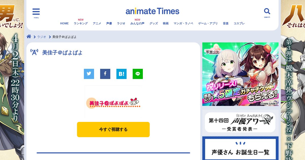Viewport: 305px width, 160px height.
Task: Share the page via Facebook icon
Action: point(105,74)
